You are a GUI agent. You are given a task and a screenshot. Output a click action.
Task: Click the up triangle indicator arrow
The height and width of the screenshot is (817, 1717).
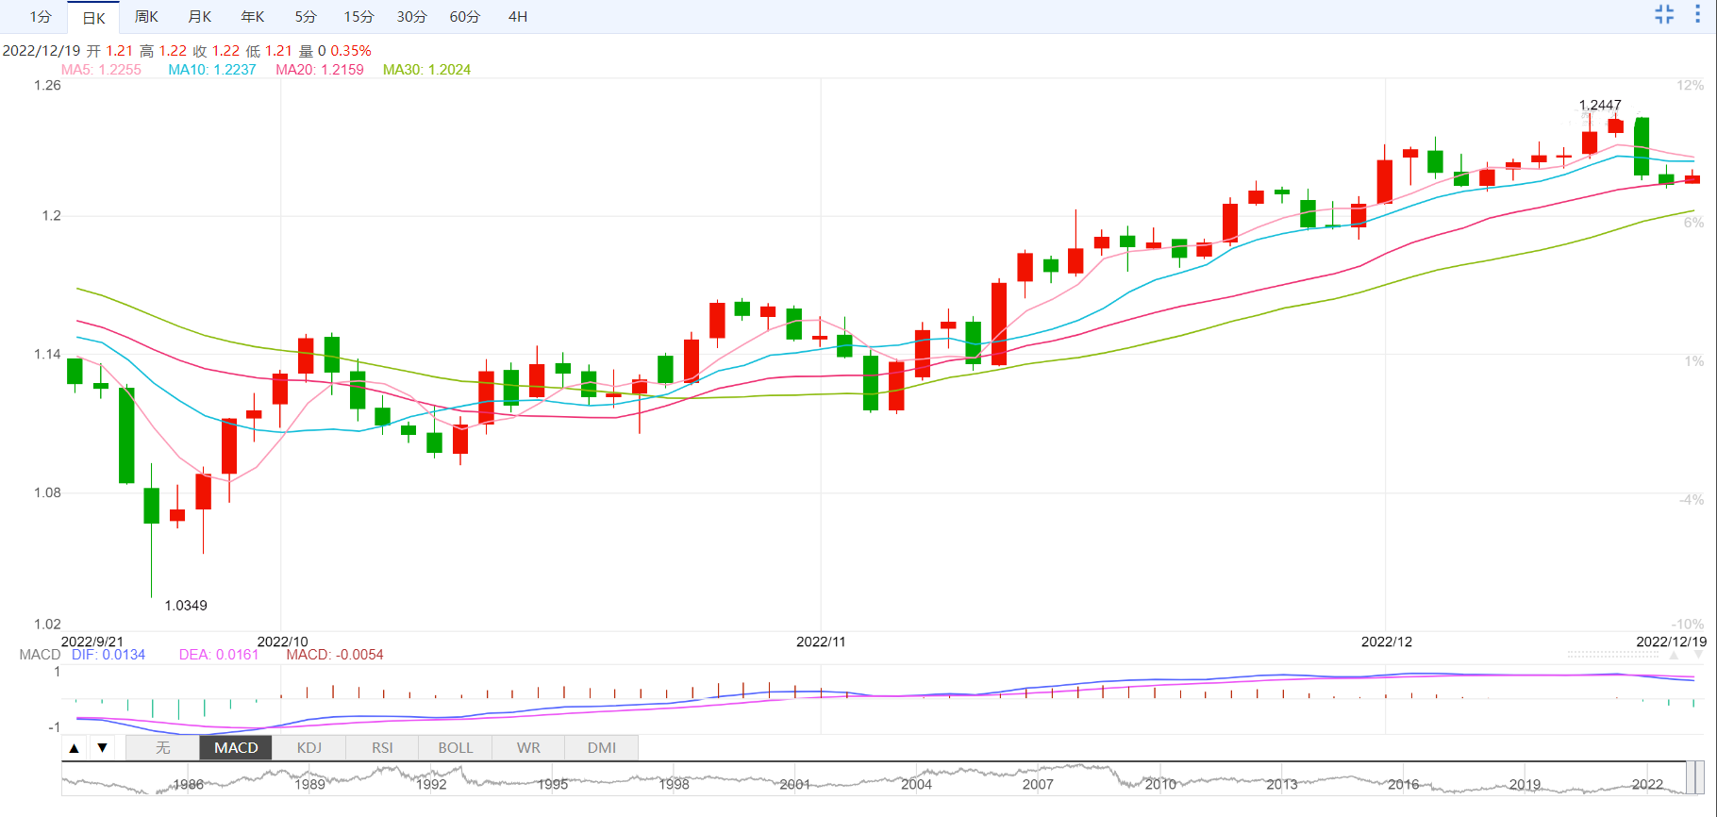[x=75, y=748]
